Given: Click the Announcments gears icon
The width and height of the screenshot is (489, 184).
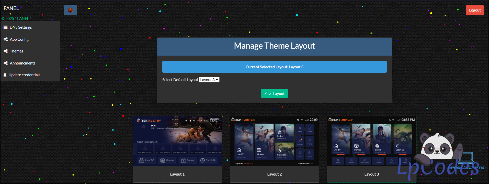Looking at the screenshot, I should (6, 63).
